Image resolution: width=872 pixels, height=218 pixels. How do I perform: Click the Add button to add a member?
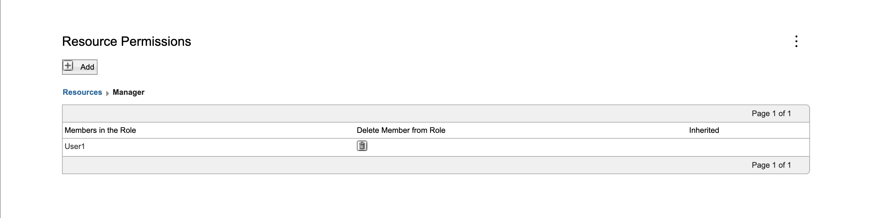(x=79, y=66)
